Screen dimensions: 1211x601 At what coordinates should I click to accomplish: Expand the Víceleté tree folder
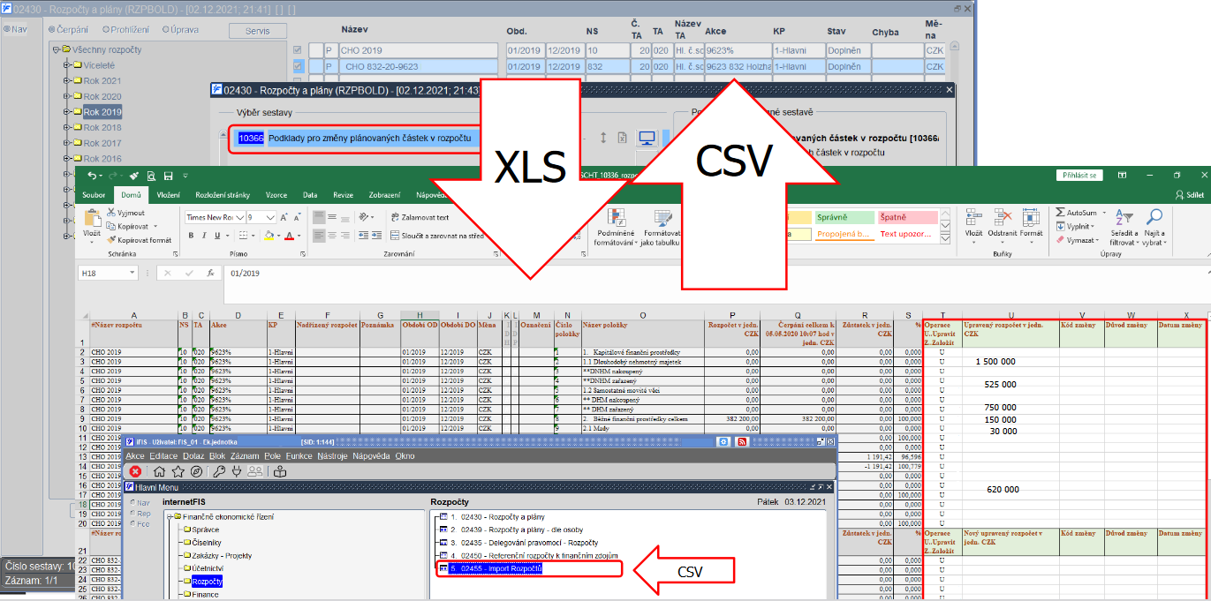pyautogui.click(x=66, y=65)
